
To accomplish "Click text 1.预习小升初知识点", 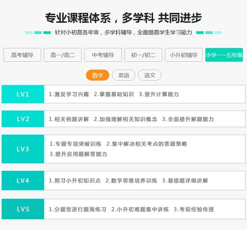I will [x=75, y=181].
